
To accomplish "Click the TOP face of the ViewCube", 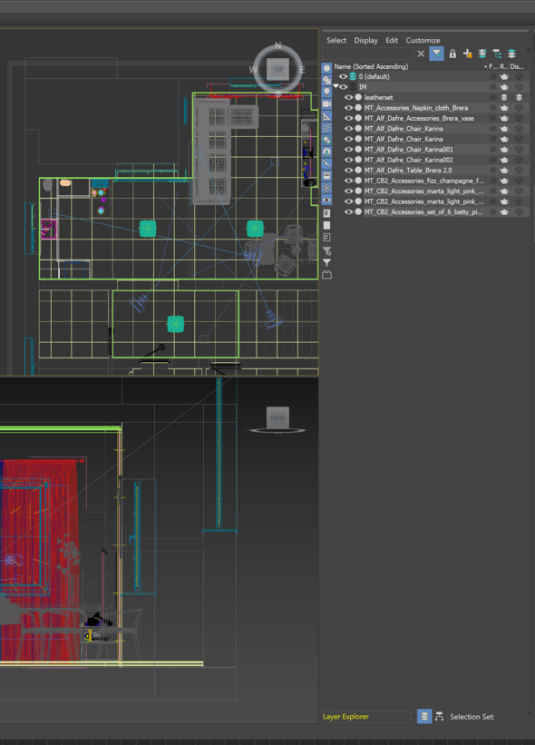I will (x=277, y=69).
